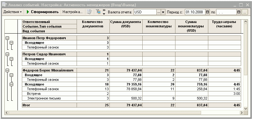Image resolution: width=253 pixels, height=120 pixels.
Task: Select the Иванов Петр Федорович row
Action: [131, 38]
